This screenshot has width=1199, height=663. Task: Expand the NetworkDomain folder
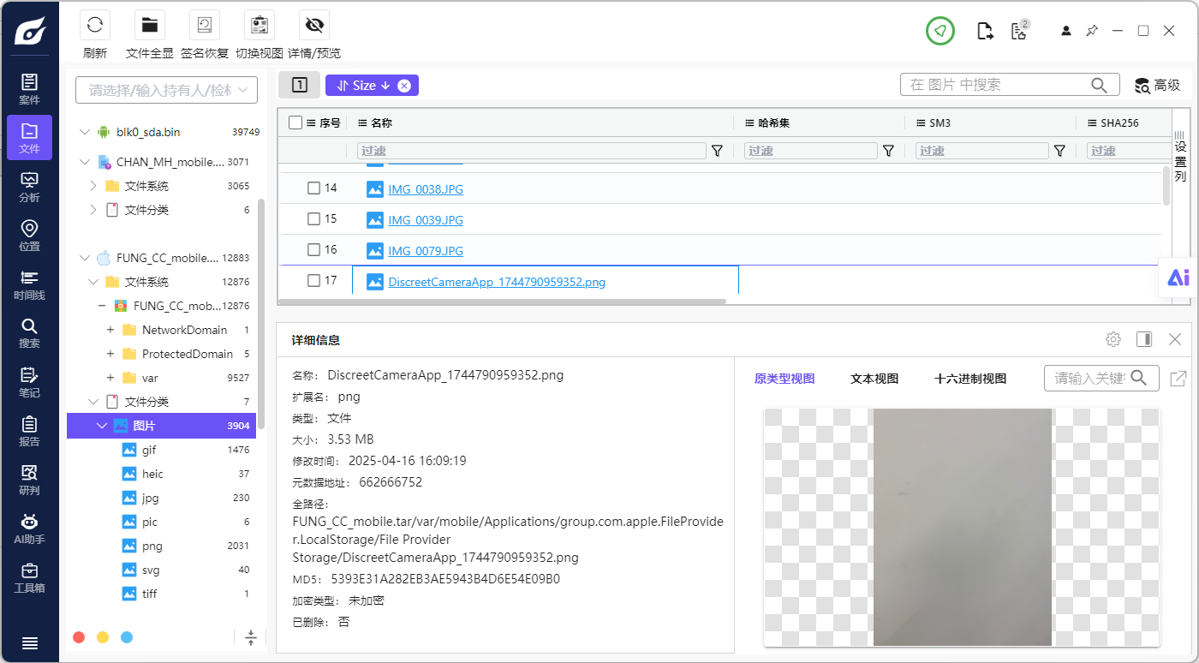[x=110, y=330]
